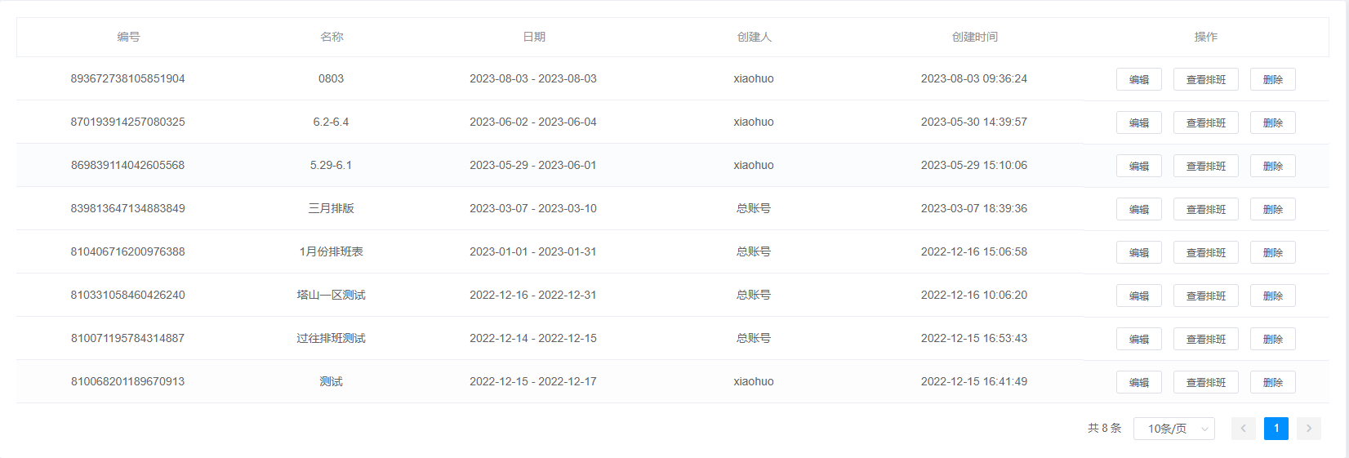This screenshot has width=1349, height=458.
Task: Click the 创建时间 column header
Action: [974, 37]
